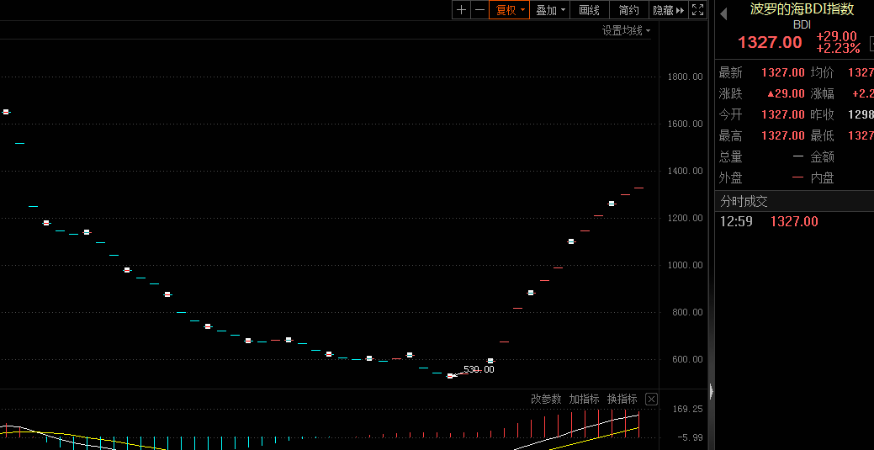This screenshot has width=874, height=450.
Task: Click the 波罗的海BDI指数 title
Action: [x=802, y=9]
